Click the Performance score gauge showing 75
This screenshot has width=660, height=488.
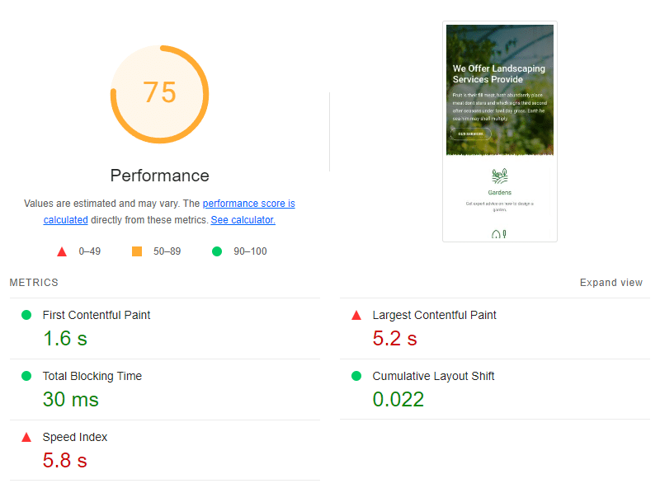(x=159, y=93)
